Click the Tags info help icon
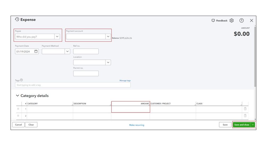Viewport: 265px width, 149px height. tap(21, 80)
